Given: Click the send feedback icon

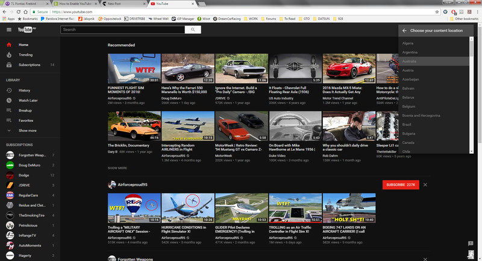Looking at the screenshot, I should 471,244.
